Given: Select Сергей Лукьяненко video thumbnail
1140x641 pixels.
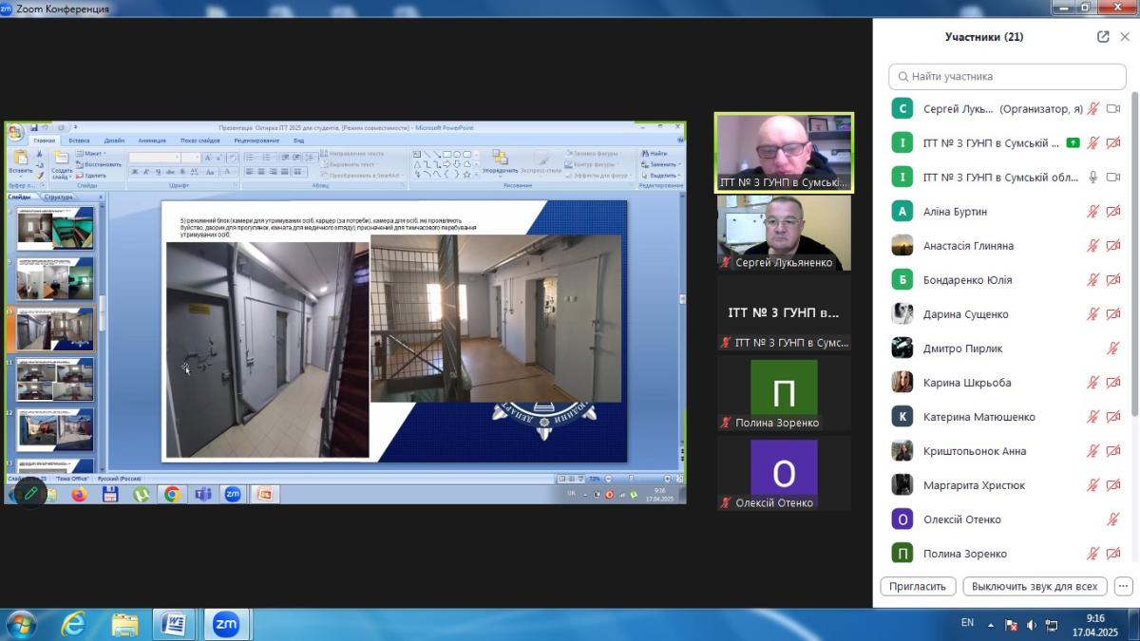Looking at the screenshot, I should pyautogui.click(x=784, y=233).
